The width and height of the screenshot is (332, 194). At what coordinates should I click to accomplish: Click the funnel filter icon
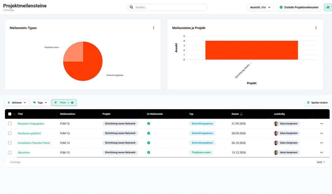coord(56,102)
